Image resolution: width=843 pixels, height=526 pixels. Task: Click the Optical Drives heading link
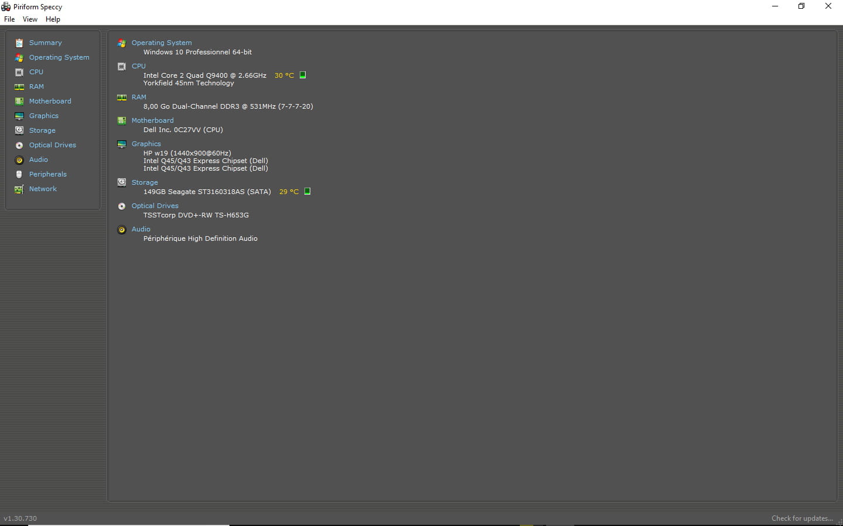[x=155, y=206]
